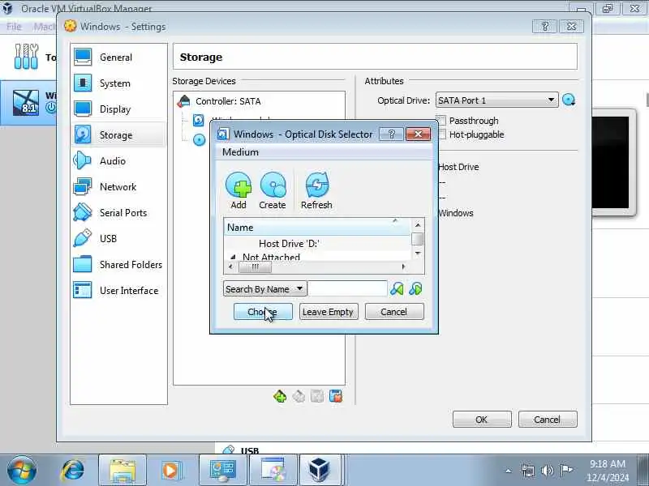Open the Network settings category
The height and width of the screenshot is (486, 649).
point(118,187)
